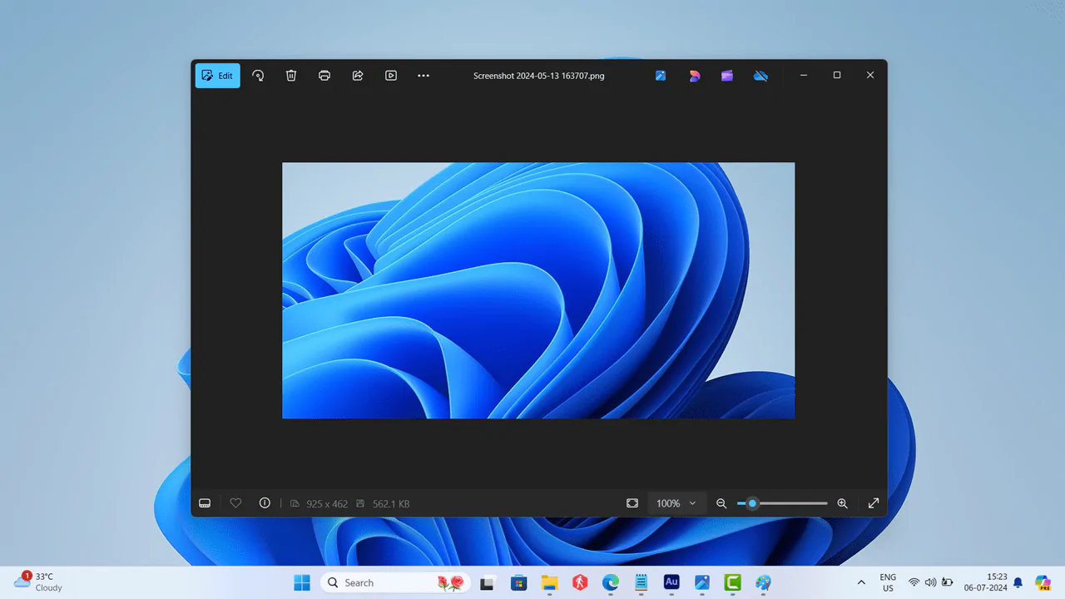The height and width of the screenshot is (599, 1065).
Task: Start slideshow with the play icon
Action: [x=391, y=76]
